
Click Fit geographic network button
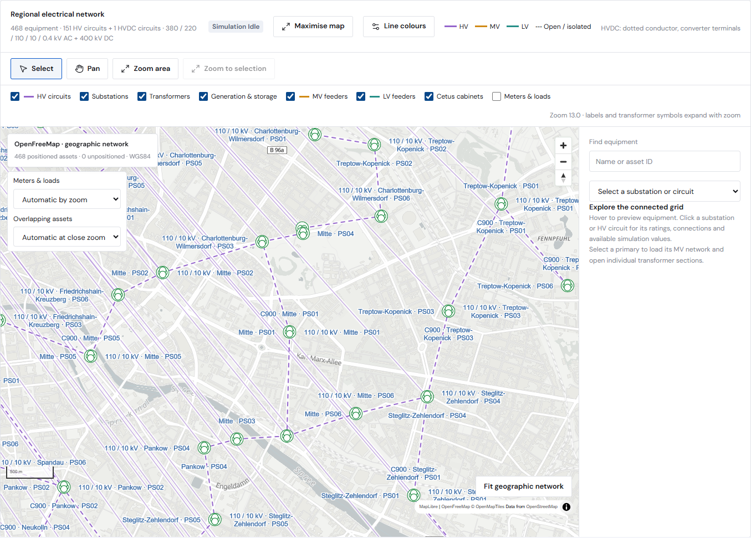click(523, 486)
